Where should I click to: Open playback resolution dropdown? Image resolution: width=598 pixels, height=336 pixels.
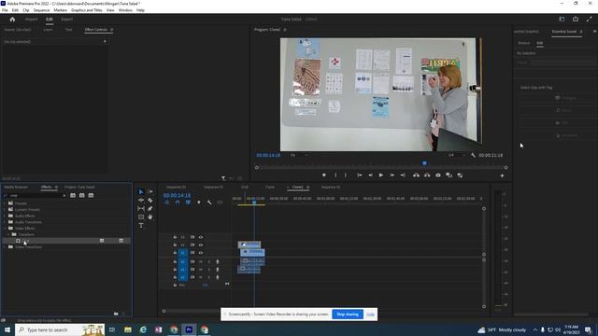click(x=457, y=155)
